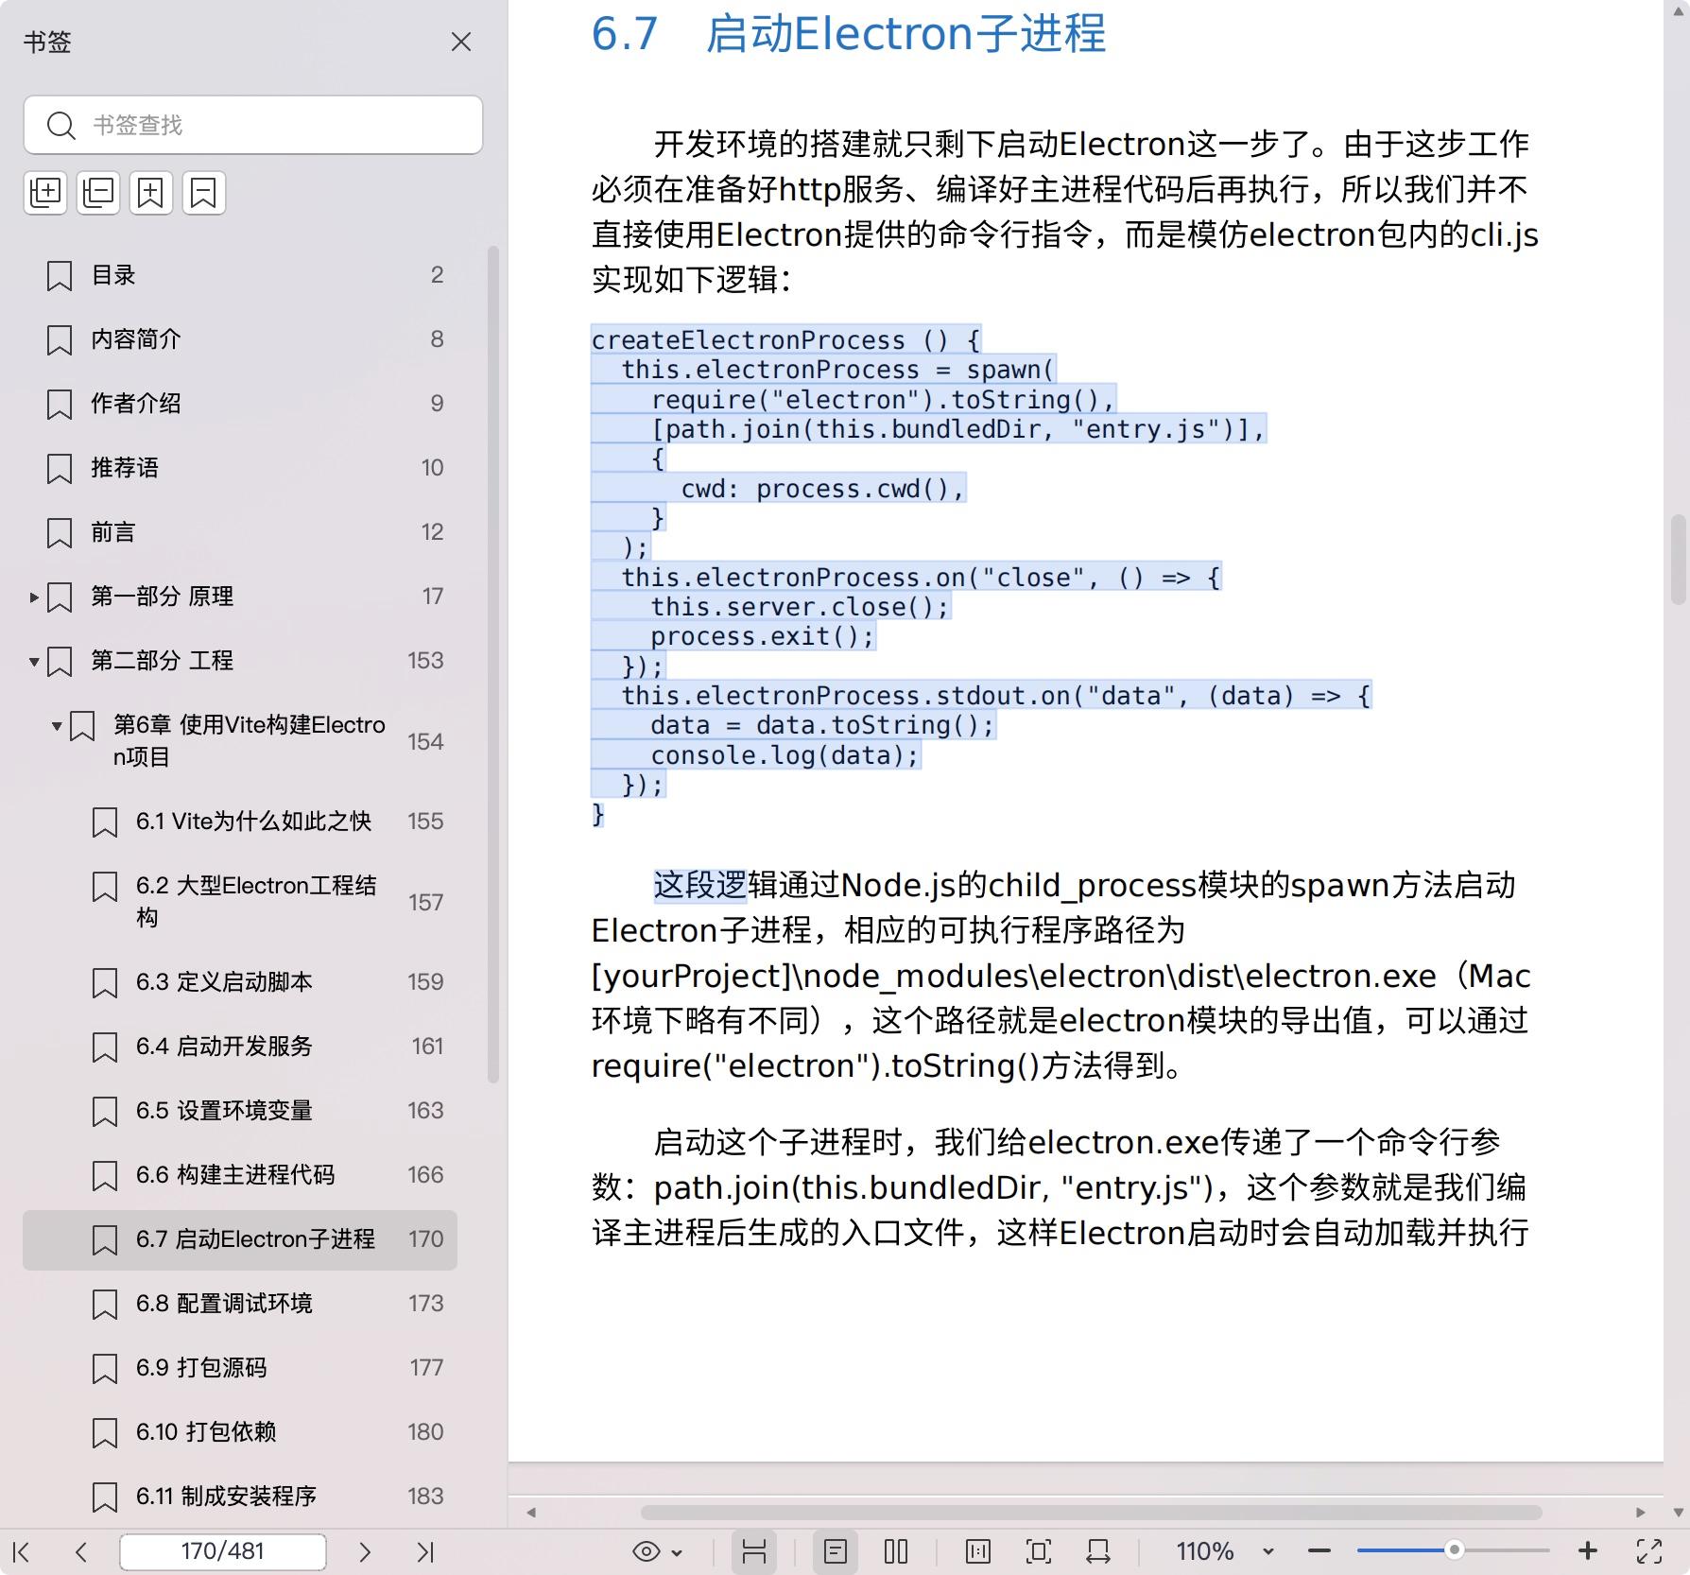Screen dimensions: 1690x1575
Task: Collapse the 第二部分 工程 bookmark arrow
Action: [34, 661]
